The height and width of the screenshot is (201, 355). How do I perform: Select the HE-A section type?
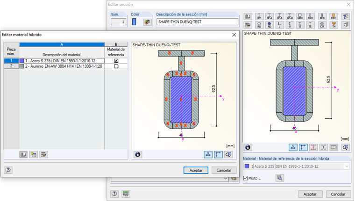click(x=270, y=16)
